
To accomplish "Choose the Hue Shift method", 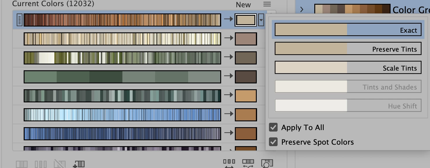I will click(348, 106).
